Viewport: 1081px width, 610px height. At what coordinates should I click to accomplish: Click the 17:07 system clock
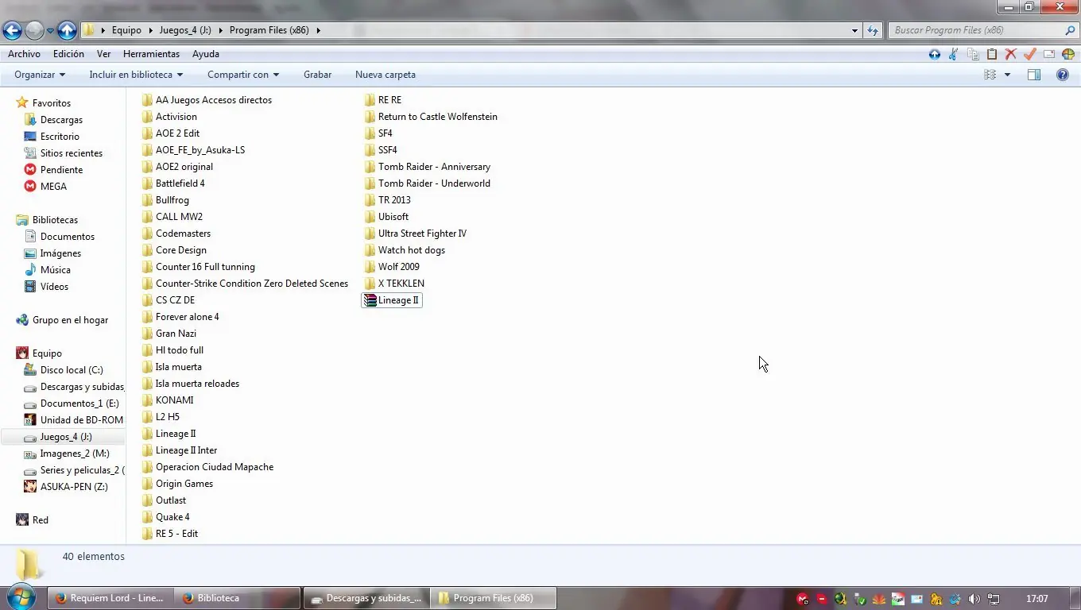pyautogui.click(x=1037, y=599)
